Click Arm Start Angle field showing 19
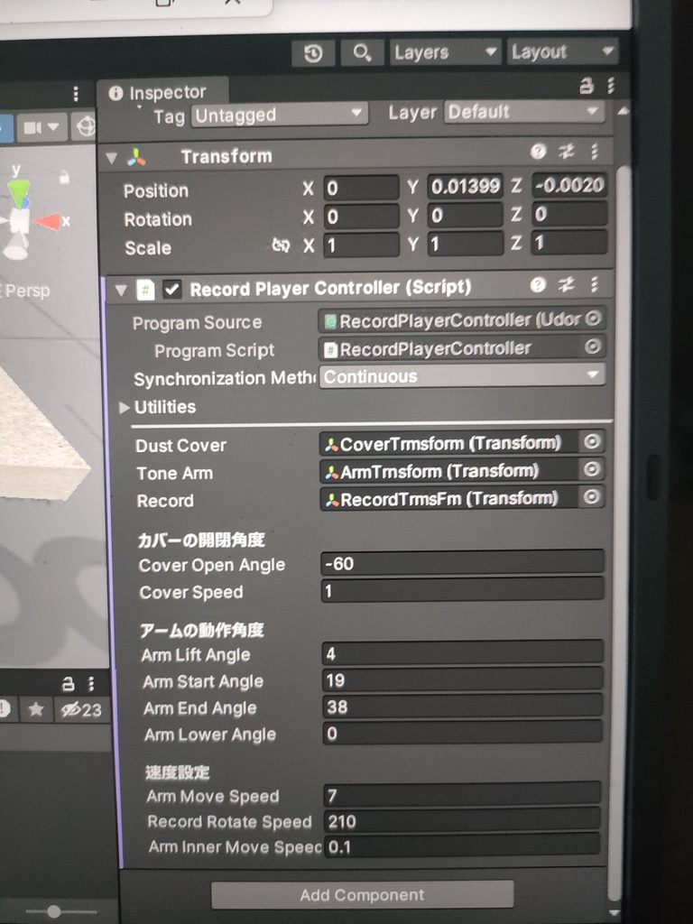 click(463, 679)
